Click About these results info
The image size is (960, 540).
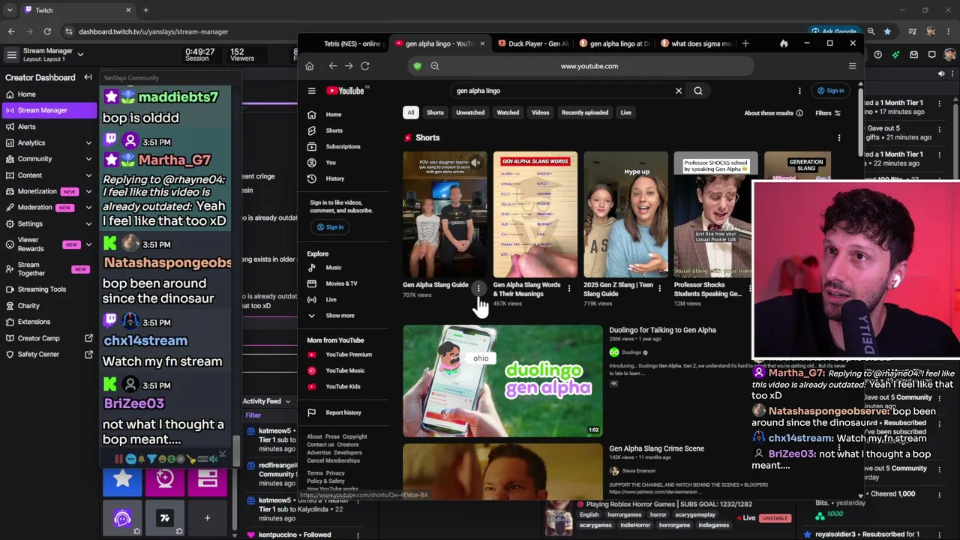773,113
